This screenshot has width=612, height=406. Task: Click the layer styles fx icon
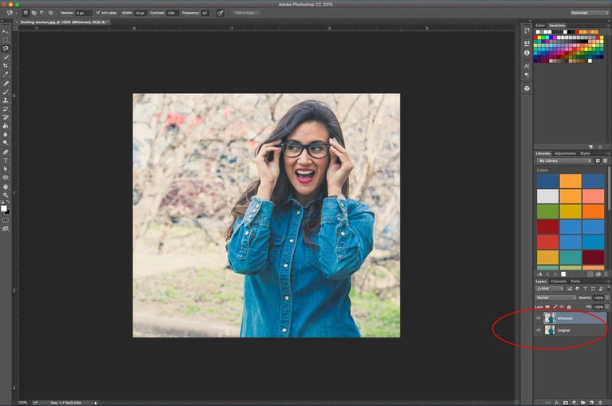(557, 403)
